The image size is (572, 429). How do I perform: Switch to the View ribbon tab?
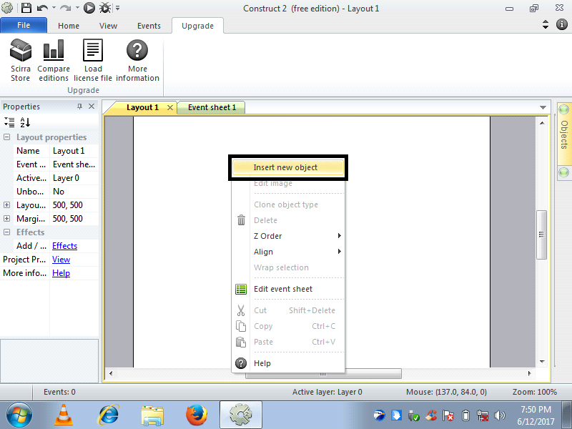(109, 26)
